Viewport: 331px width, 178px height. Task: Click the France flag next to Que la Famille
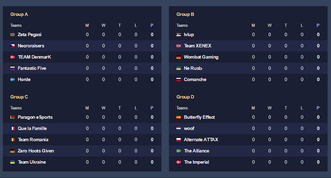[x=12, y=129]
